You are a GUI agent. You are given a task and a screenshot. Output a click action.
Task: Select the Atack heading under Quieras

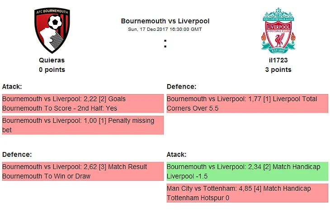(12, 86)
